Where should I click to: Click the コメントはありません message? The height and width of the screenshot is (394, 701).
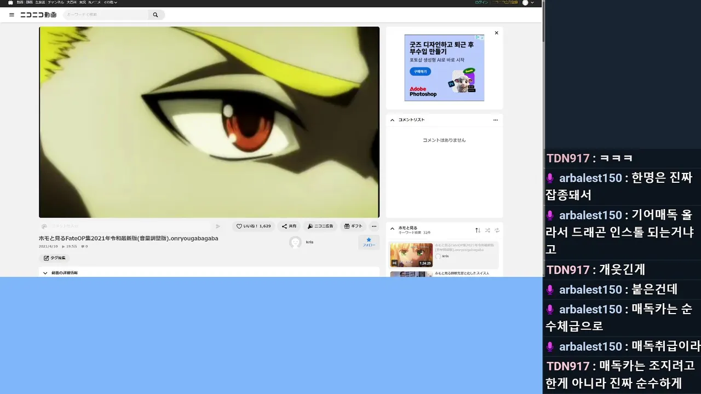pyautogui.click(x=444, y=140)
